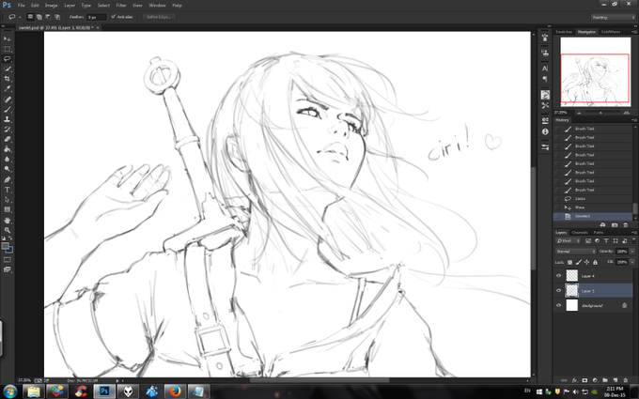Create new snapshot in History panel

tap(615, 224)
